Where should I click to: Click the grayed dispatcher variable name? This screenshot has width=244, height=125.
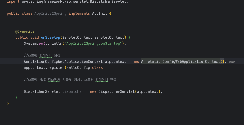click(x=73, y=92)
